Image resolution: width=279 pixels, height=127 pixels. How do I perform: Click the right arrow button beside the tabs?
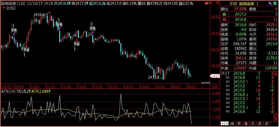[x=226, y=123]
